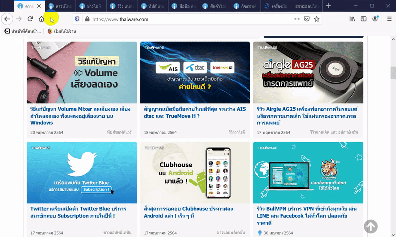
Task: Toggle the sidebar view
Action: point(364,19)
